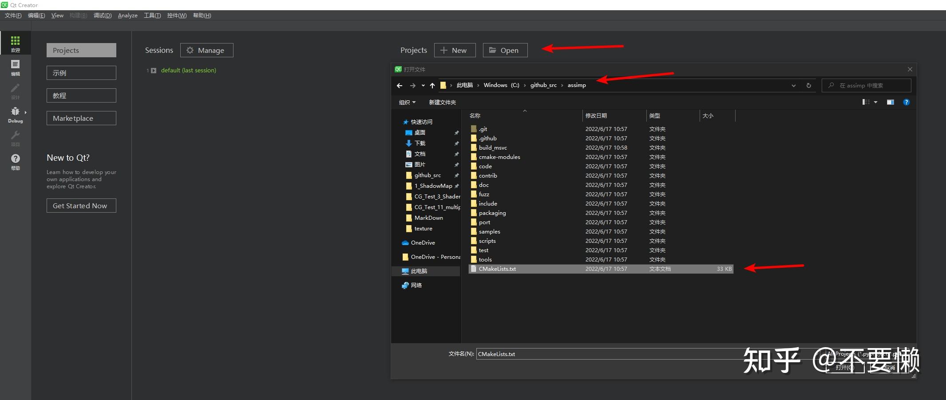Screen dimensions: 946x400
Task: Click assimp breadcrumb in address bar
Action: (577, 85)
